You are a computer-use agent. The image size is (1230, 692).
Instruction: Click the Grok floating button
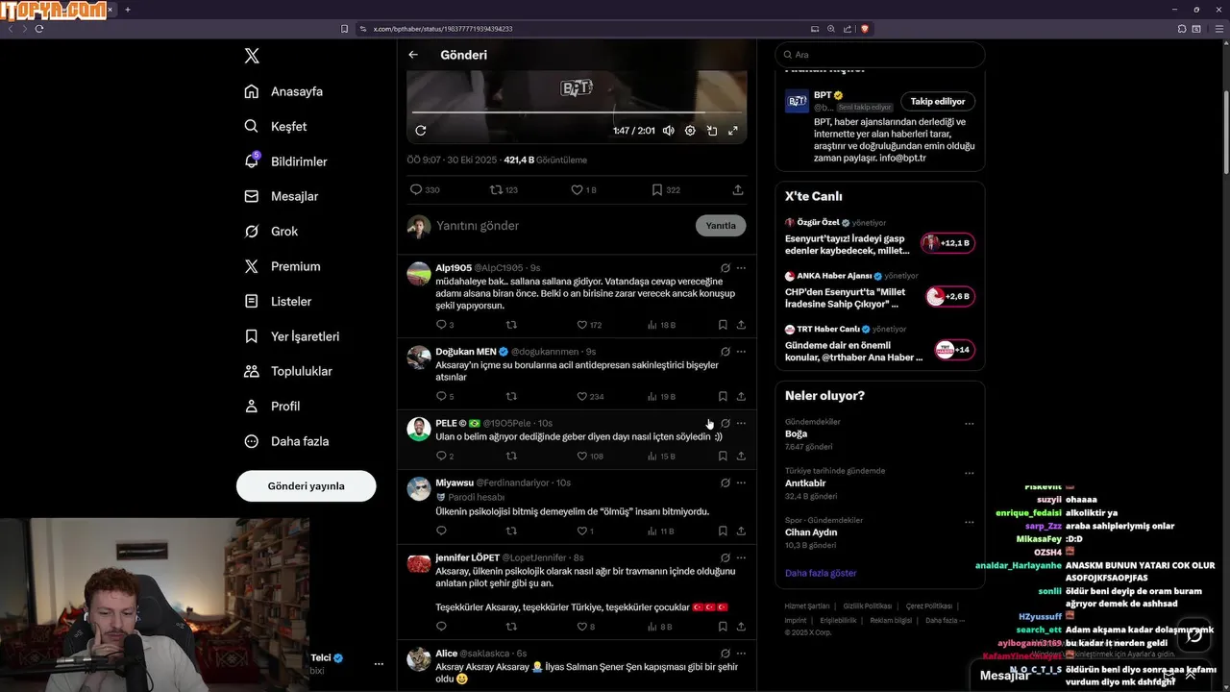pyautogui.click(x=1194, y=634)
